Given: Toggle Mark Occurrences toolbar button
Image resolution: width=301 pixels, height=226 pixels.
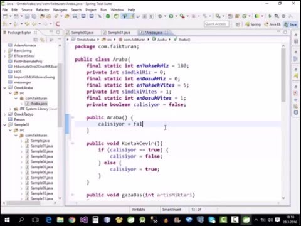Looking at the screenshot, I should (132, 16).
